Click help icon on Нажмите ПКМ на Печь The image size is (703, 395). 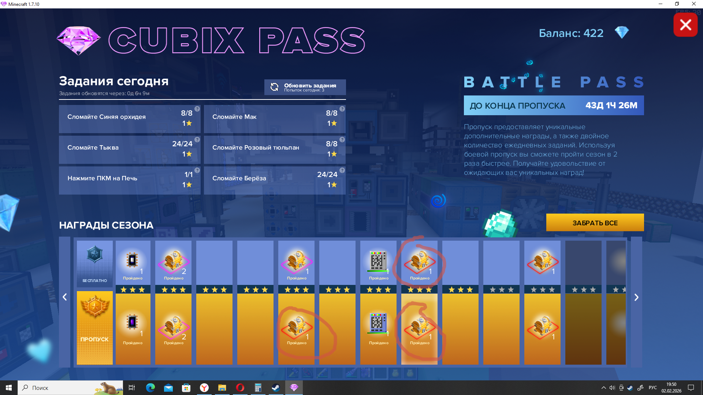(x=197, y=170)
